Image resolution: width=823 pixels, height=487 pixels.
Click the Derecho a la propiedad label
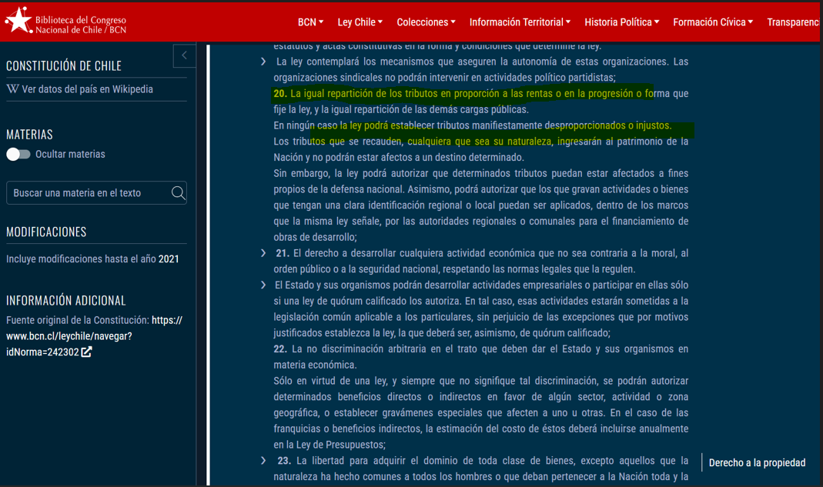pyautogui.click(x=757, y=463)
